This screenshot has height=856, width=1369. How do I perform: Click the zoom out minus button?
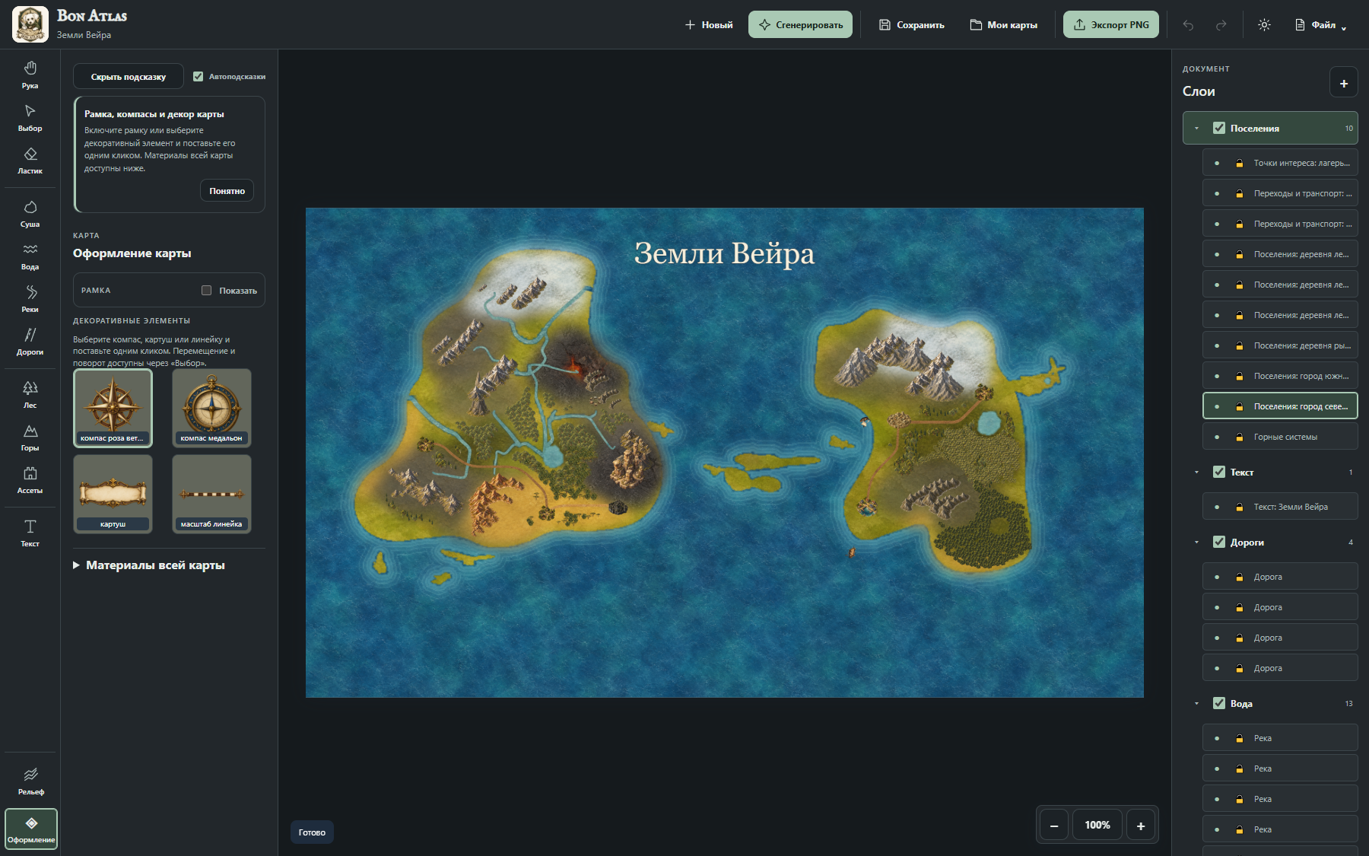point(1054,825)
